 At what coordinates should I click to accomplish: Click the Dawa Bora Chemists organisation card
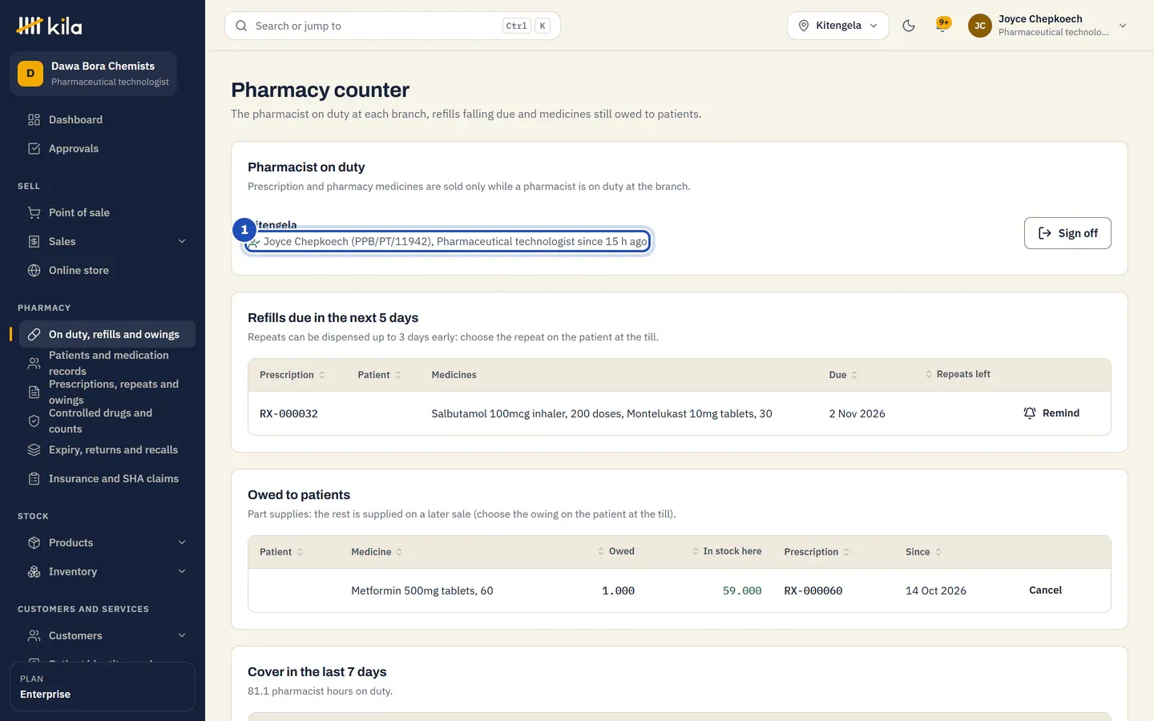[x=93, y=74]
